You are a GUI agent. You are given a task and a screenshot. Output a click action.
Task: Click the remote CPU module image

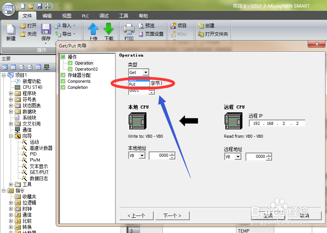(x=234, y=121)
